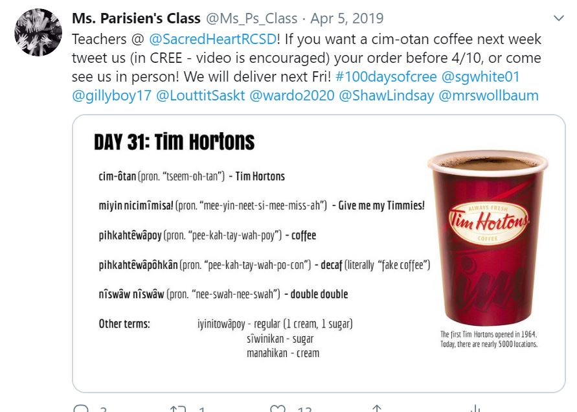Open the #100daysofcree hashtag
Viewport: 577px width, 412px height.
point(386,76)
